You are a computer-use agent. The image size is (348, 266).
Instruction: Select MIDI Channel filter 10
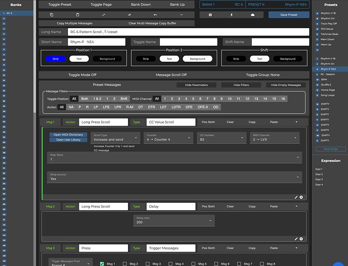pos(230,98)
